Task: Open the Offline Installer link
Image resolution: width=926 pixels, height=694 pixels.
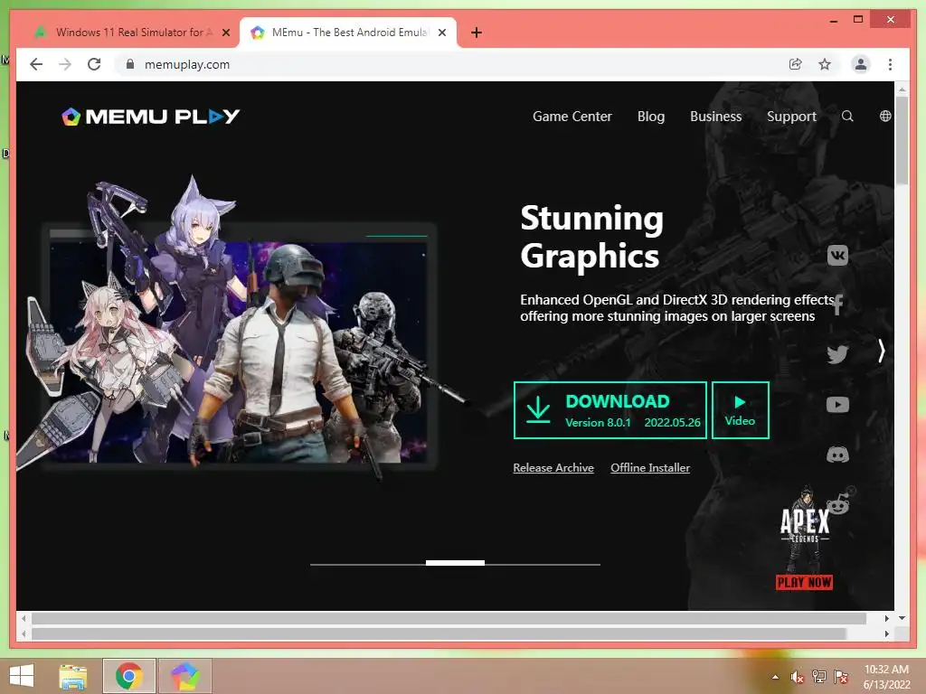Action: pos(650,468)
